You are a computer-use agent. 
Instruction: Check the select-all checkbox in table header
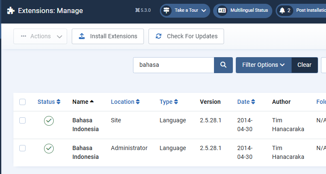click(x=23, y=102)
